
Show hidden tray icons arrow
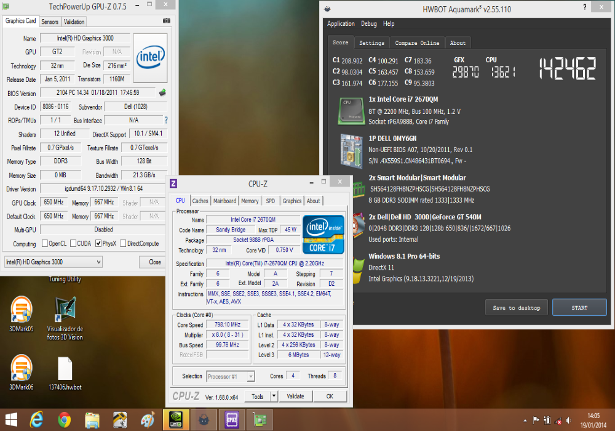click(x=525, y=421)
